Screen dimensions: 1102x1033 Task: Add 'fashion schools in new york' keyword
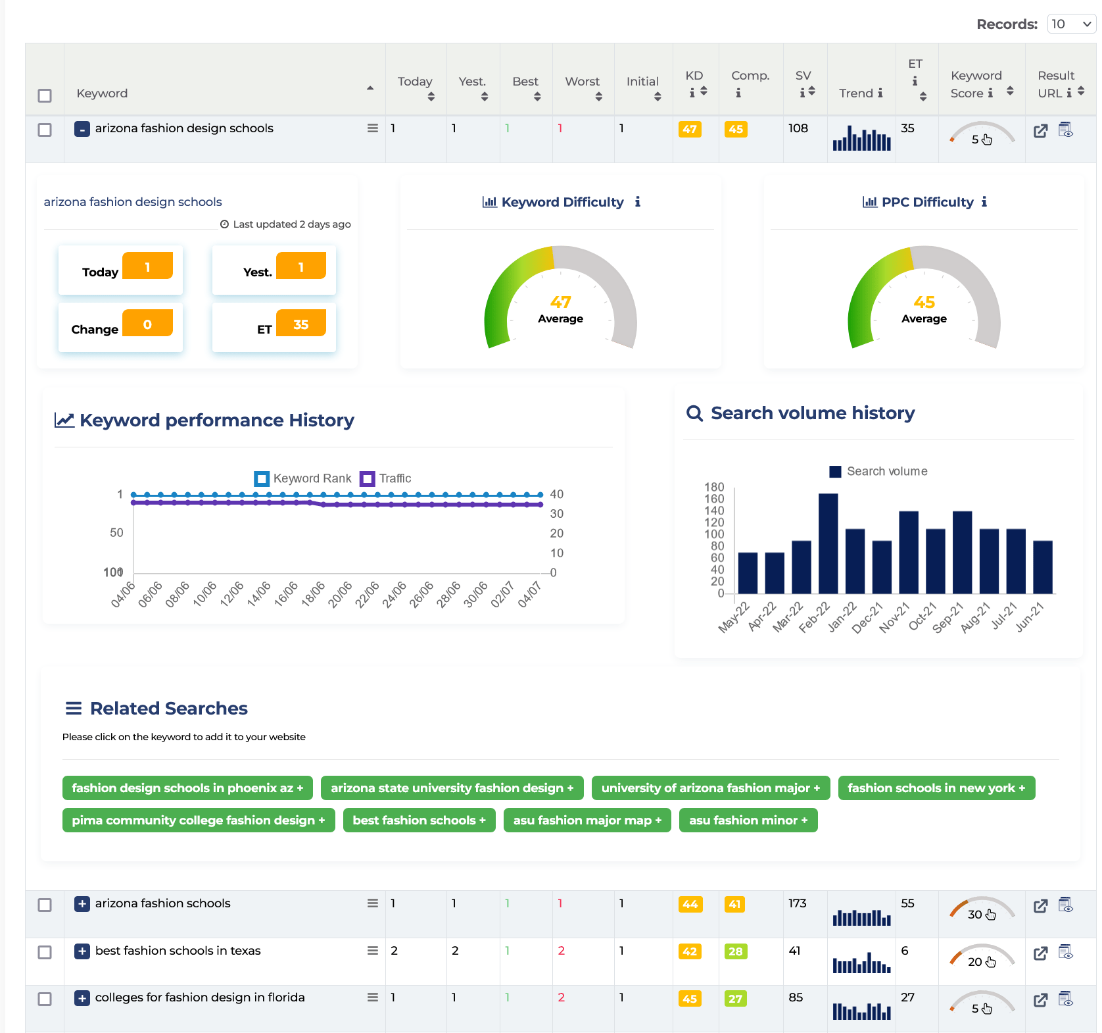pos(936,788)
